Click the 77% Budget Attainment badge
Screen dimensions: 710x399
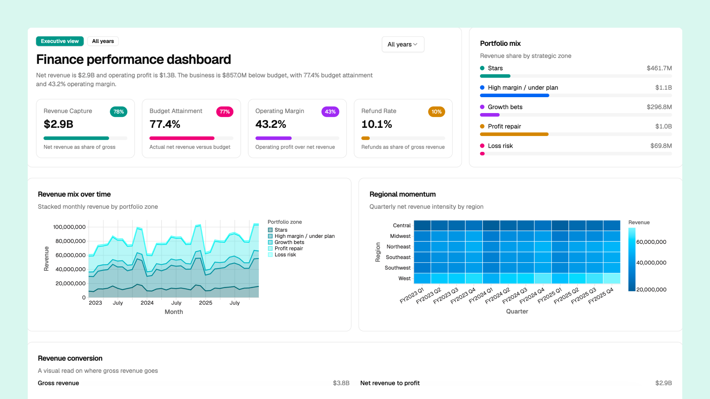pyautogui.click(x=224, y=112)
